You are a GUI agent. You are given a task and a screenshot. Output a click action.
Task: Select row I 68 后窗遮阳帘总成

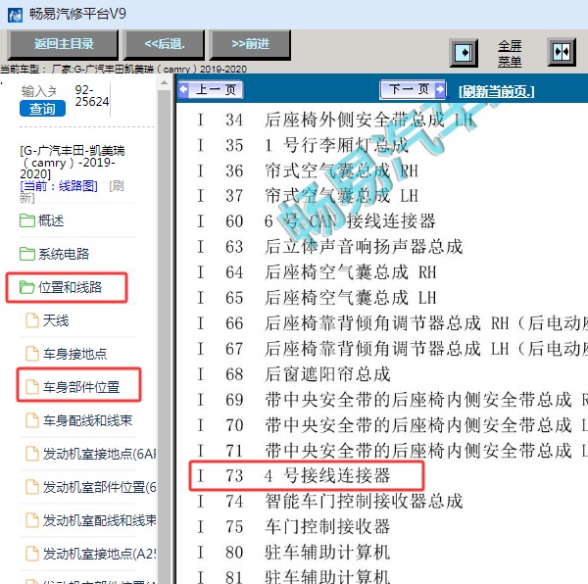[x=294, y=374]
